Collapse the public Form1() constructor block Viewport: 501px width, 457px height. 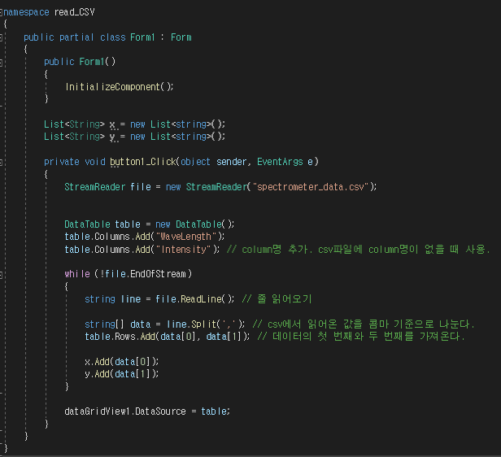click(x=1, y=63)
